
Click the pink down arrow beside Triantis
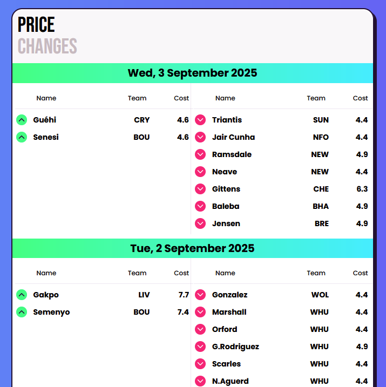click(200, 120)
